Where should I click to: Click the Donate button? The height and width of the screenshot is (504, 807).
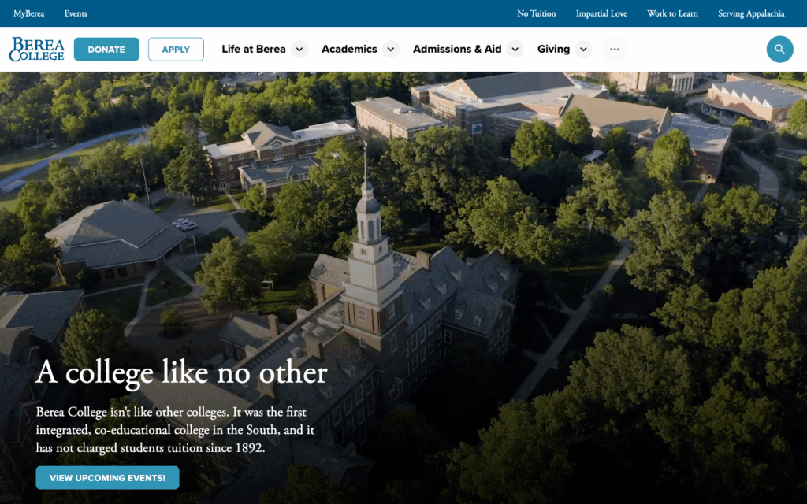click(x=106, y=50)
